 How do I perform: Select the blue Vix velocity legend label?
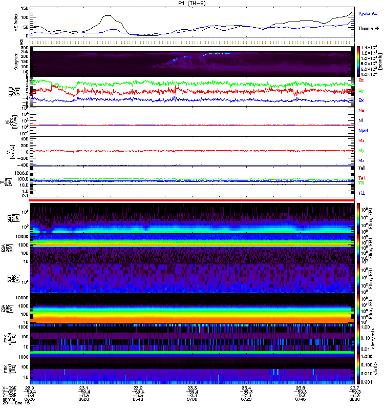[x=361, y=160]
